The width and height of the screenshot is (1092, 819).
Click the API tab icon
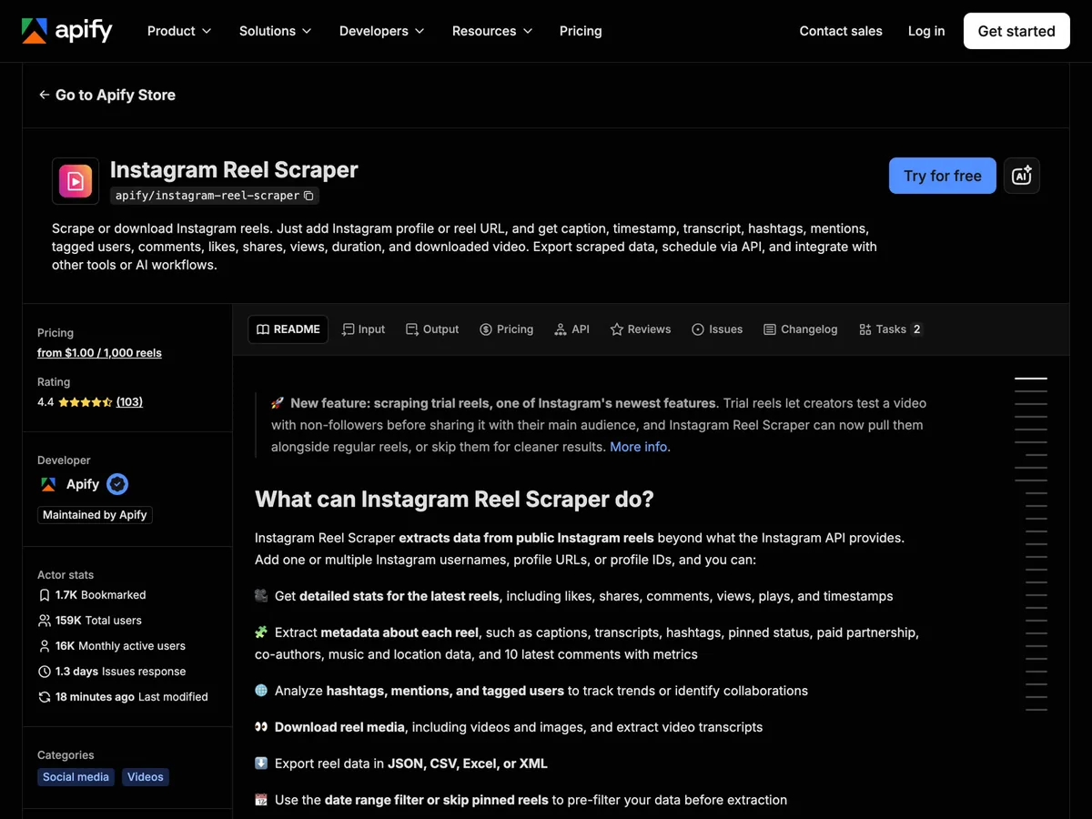[x=561, y=329]
